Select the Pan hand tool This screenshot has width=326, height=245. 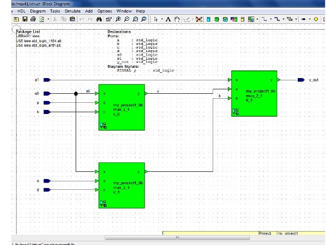tap(177, 19)
